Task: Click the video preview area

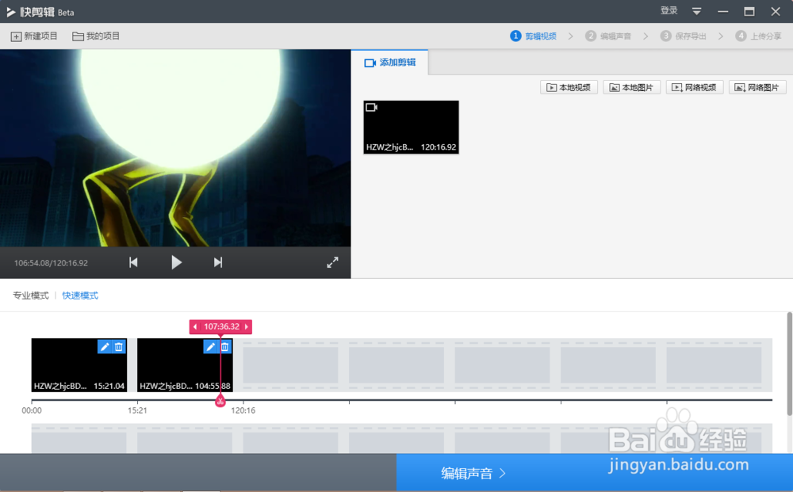Action: click(175, 148)
